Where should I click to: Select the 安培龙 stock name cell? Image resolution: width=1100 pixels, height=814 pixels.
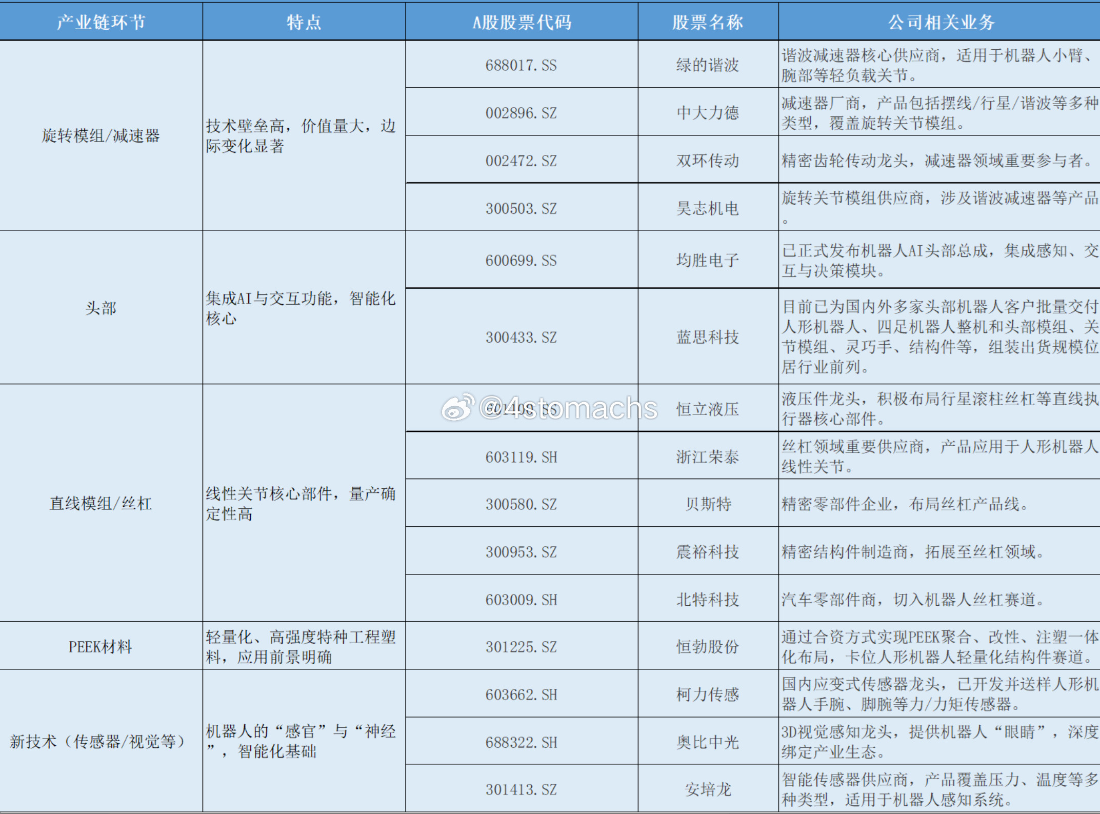708,789
